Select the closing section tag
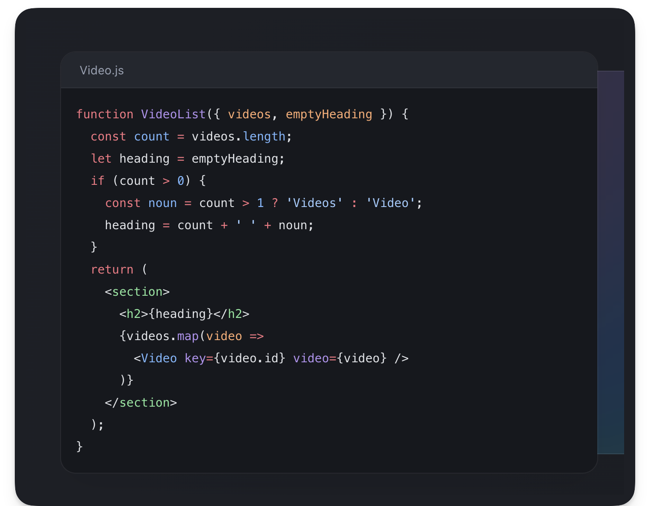 (x=141, y=402)
